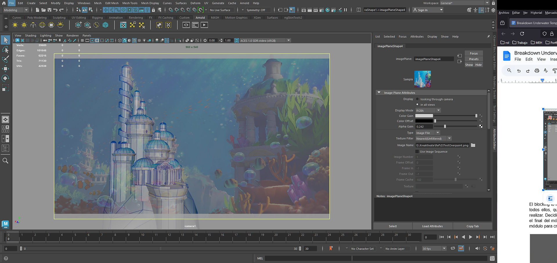Viewport: 557px width, 263px height.
Task: Choose the Paint Selection tool
Action: click(x=6, y=59)
